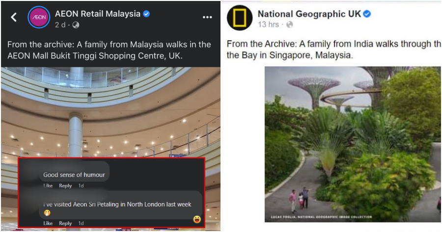Open the National Geographic UK logo
The image size is (442, 232).
tap(240, 18)
